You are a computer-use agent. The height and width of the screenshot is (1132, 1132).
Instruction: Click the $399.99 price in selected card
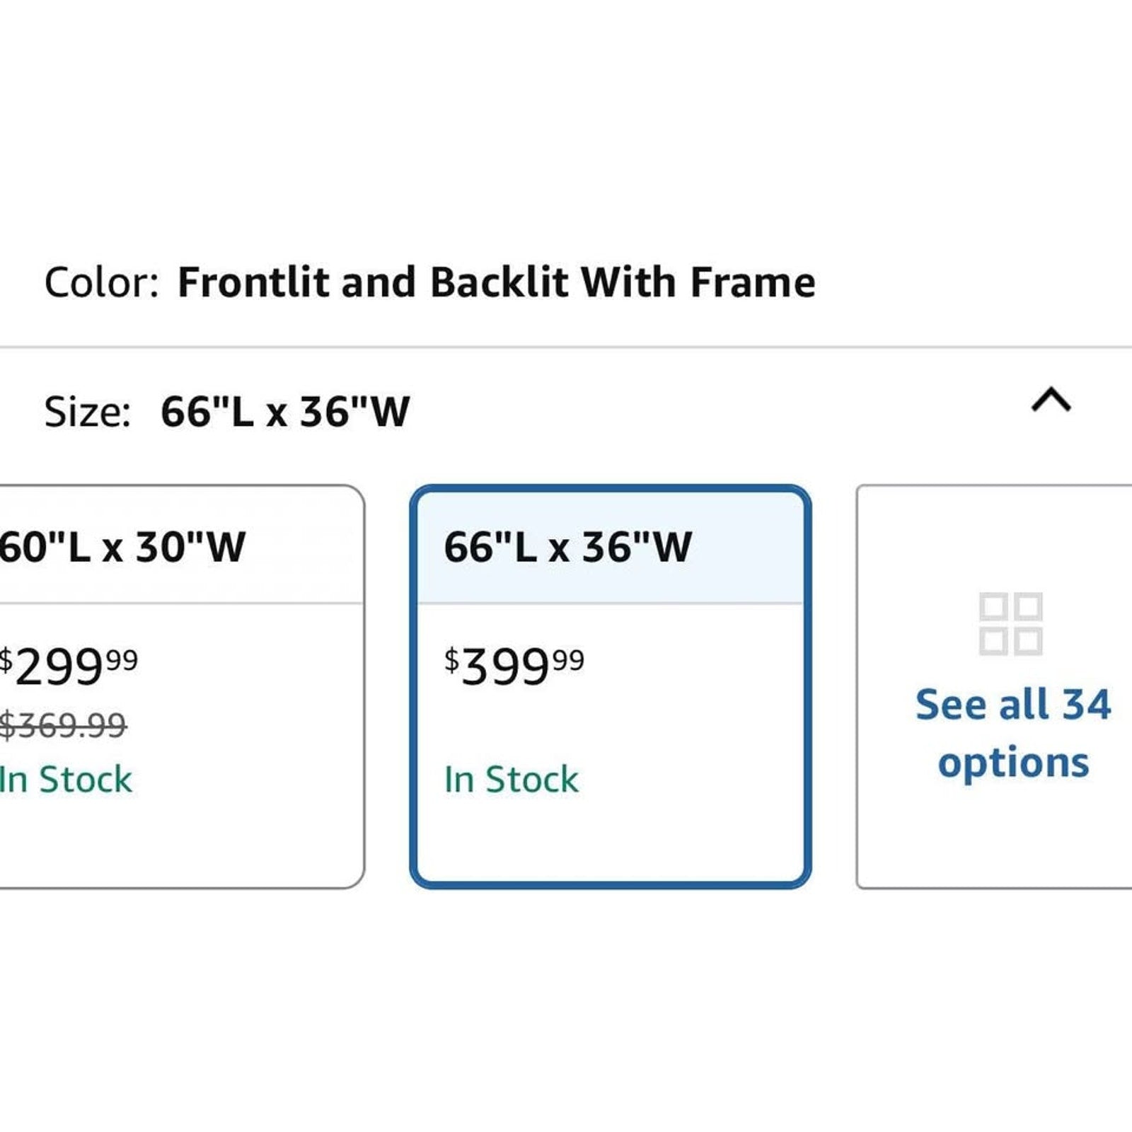click(x=514, y=666)
